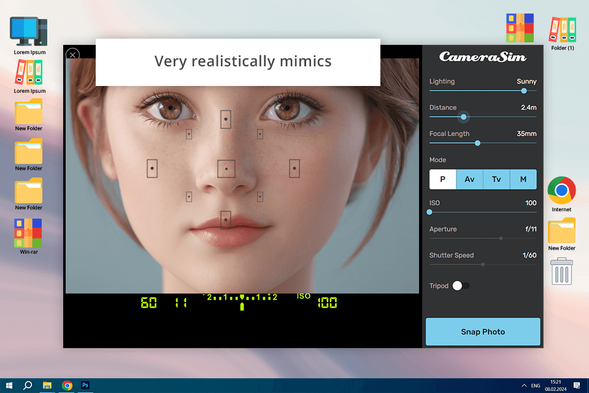Click the 2.4m distance value
Image resolution: width=589 pixels, height=393 pixels.
[x=528, y=107]
